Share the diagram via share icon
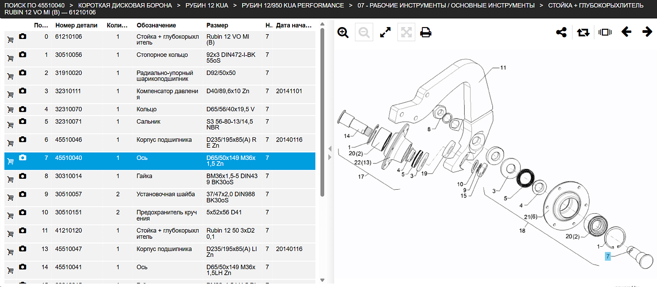This screenshot has height=287, width=657. [561, 32]
